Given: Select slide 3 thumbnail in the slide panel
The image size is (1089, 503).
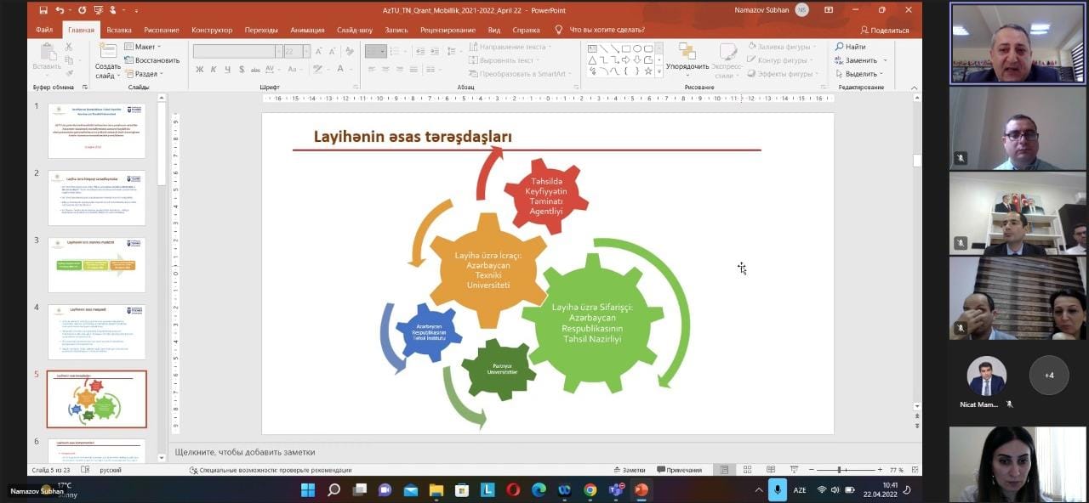Looking at the screenshot, I should [96, 265].
